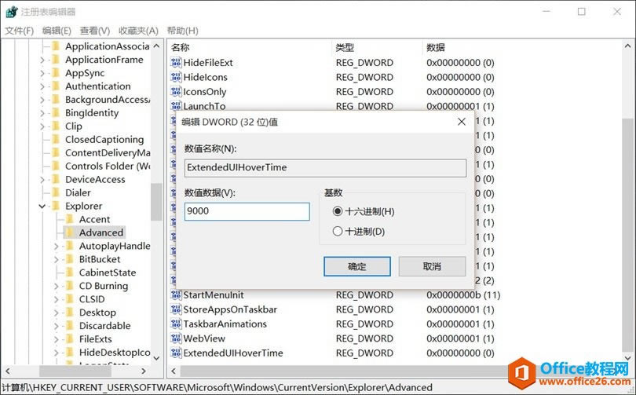Expand the DeviceAccess tree node

tap(42, 180)
